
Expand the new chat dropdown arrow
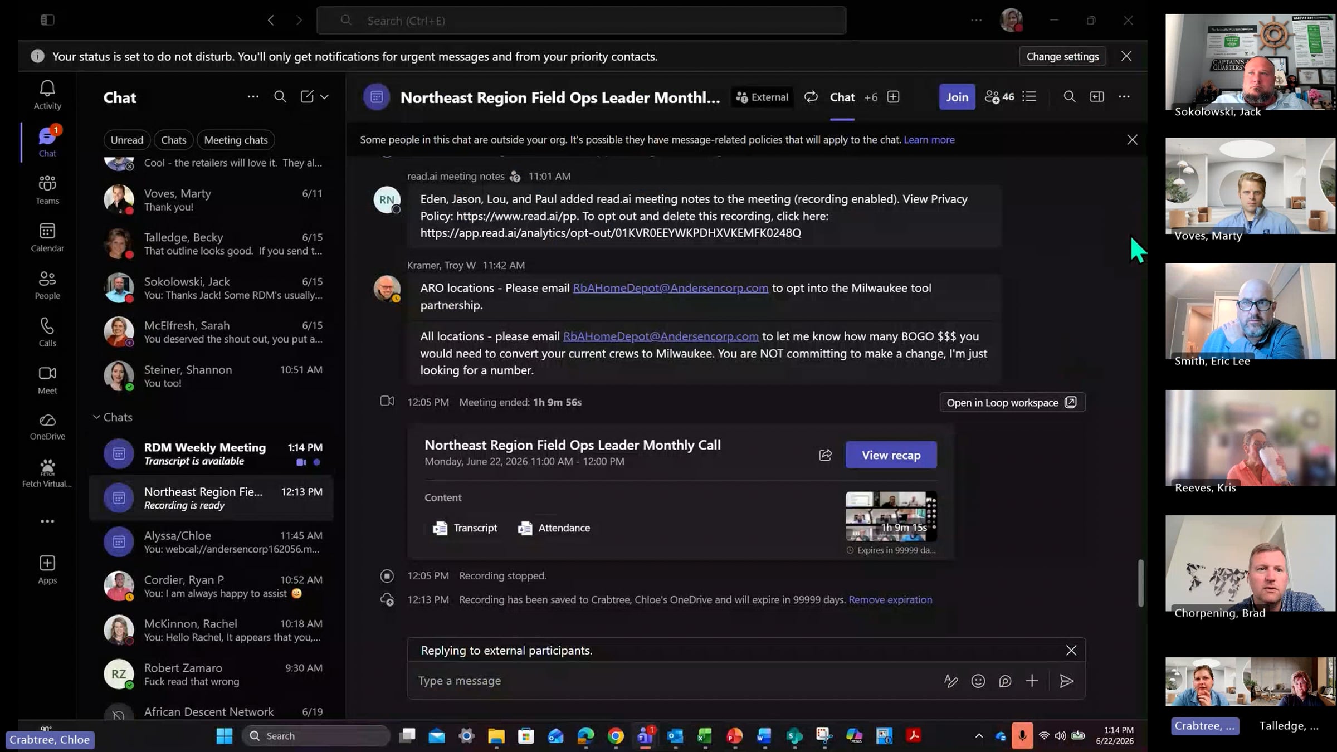point(324,97)
